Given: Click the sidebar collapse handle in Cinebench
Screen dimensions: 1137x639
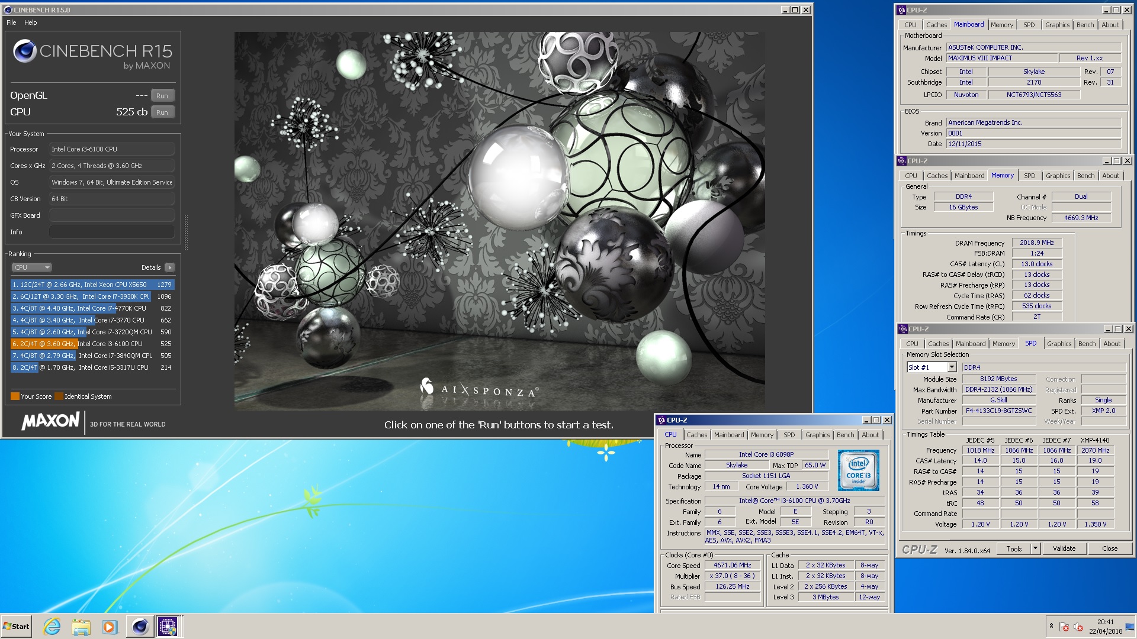Looking at the screenshot, I should pos(186,233).
